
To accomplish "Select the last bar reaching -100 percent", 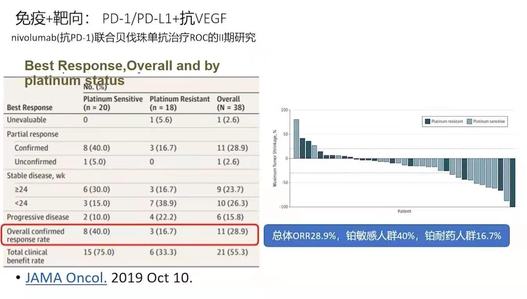I will tap(512, 182).
